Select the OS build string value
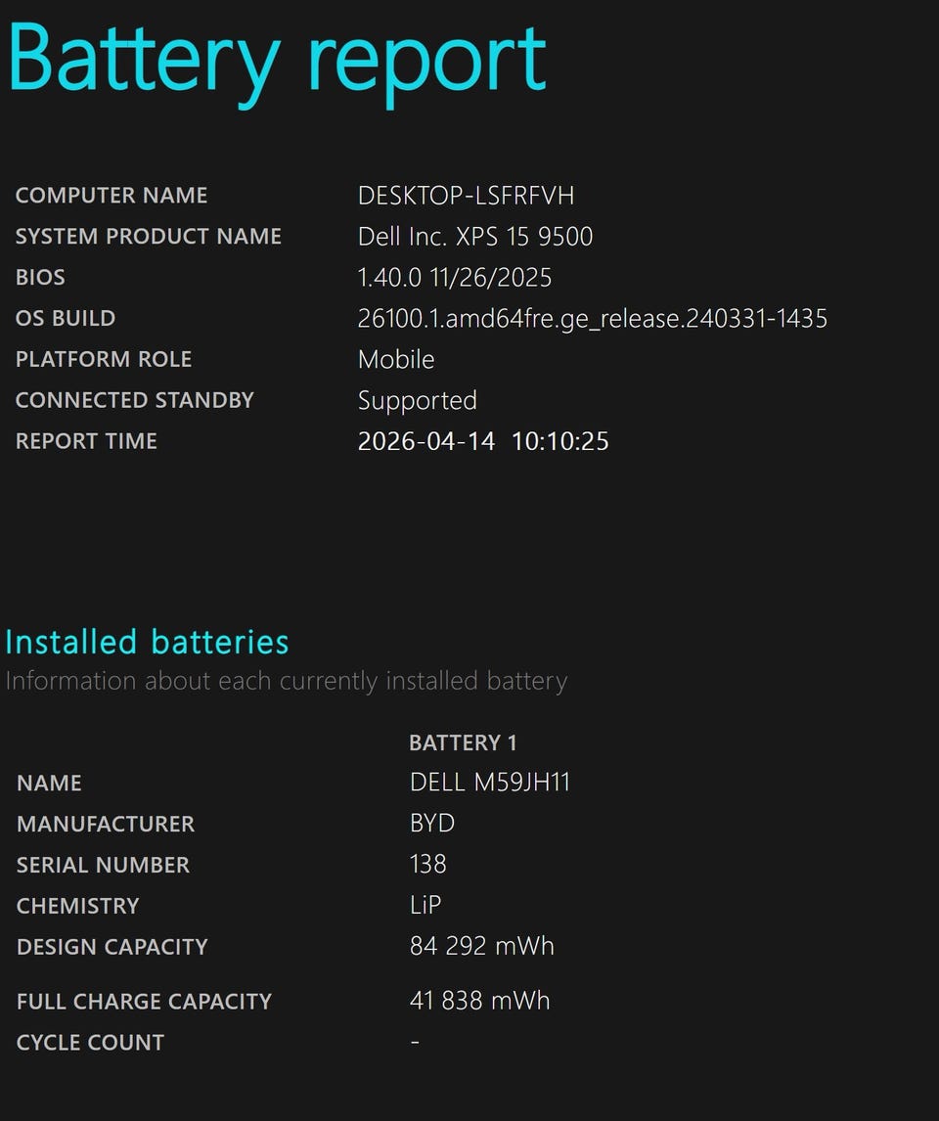939x1121 pixels. pyautogui.click(x=592, y=319)
